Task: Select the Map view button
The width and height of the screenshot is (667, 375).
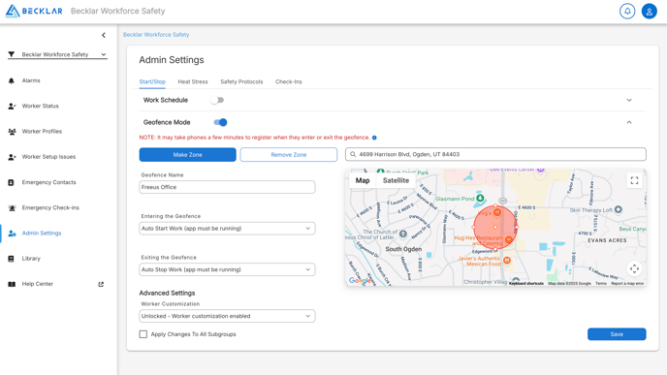Action: (x=363, y=180)
